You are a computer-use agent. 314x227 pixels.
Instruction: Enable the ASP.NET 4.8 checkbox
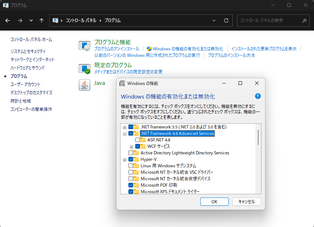point(137,140)
